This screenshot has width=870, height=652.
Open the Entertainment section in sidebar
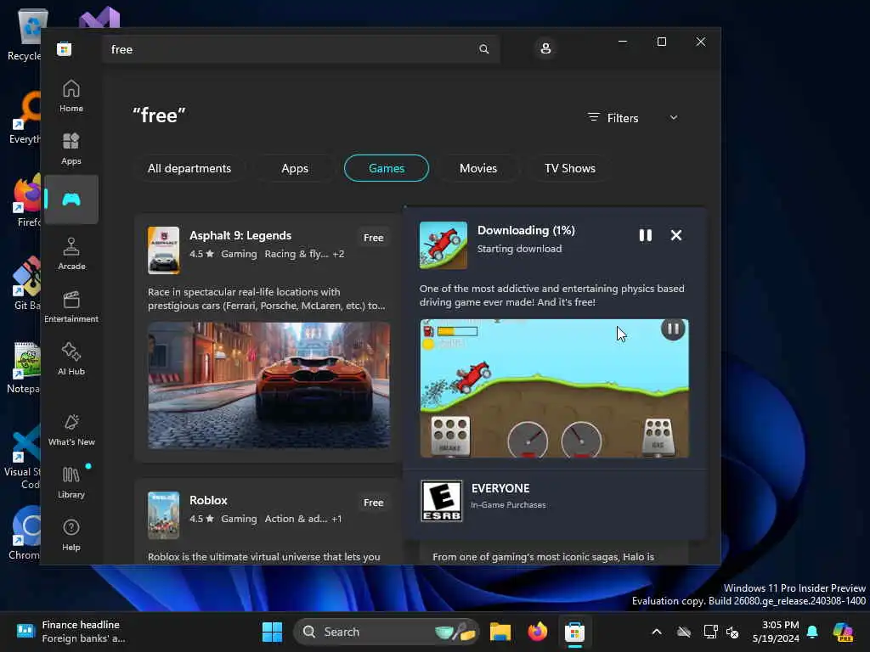pyautogui.click(x=71, y=306)
